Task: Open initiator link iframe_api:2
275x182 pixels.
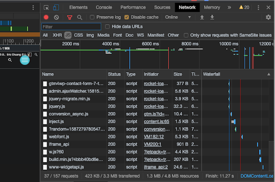Action: (x=156, y=167)
